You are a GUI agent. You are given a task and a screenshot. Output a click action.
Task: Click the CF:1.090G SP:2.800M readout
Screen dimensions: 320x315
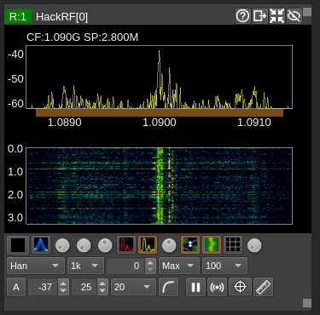coord(83,37)
